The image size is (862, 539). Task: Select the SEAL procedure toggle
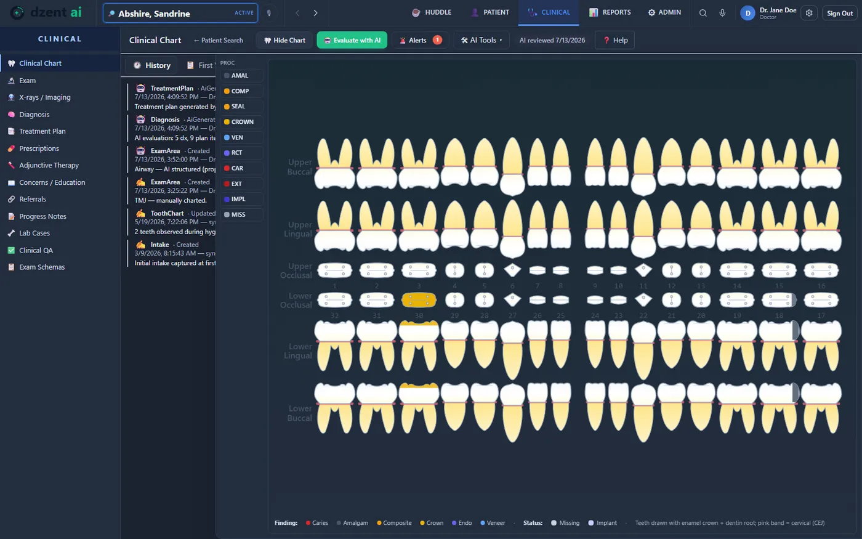(242, 107)
